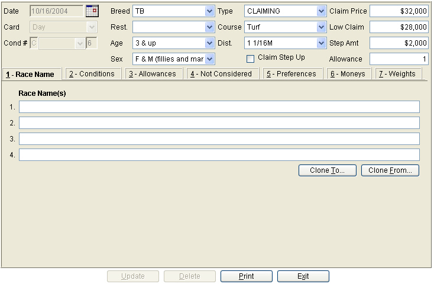Expand the Breed dropdown
The height and width of the screenshot is (284, 434).
(x=209, y=11)
